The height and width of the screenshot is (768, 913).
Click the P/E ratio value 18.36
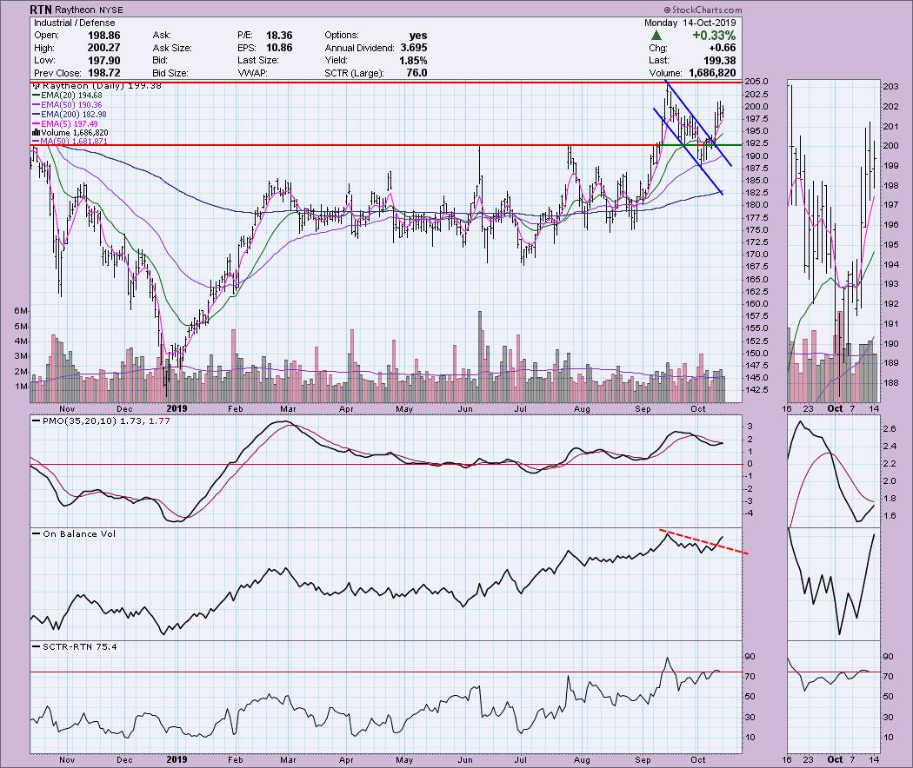(279, 36)
